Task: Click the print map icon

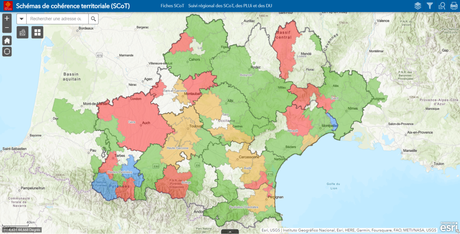Action: 453,6
